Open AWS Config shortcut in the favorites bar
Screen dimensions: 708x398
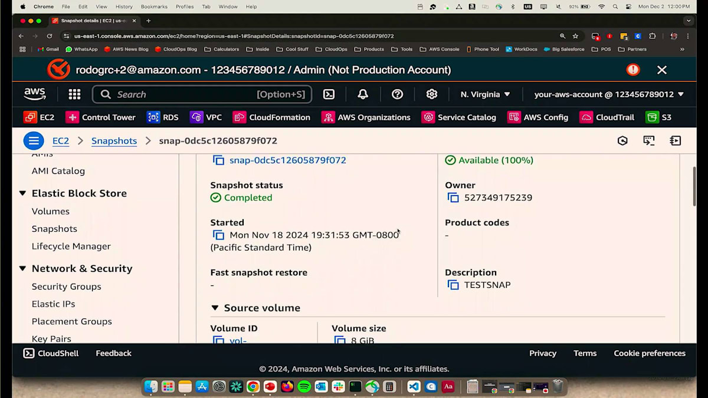click(x=538, y=117)
